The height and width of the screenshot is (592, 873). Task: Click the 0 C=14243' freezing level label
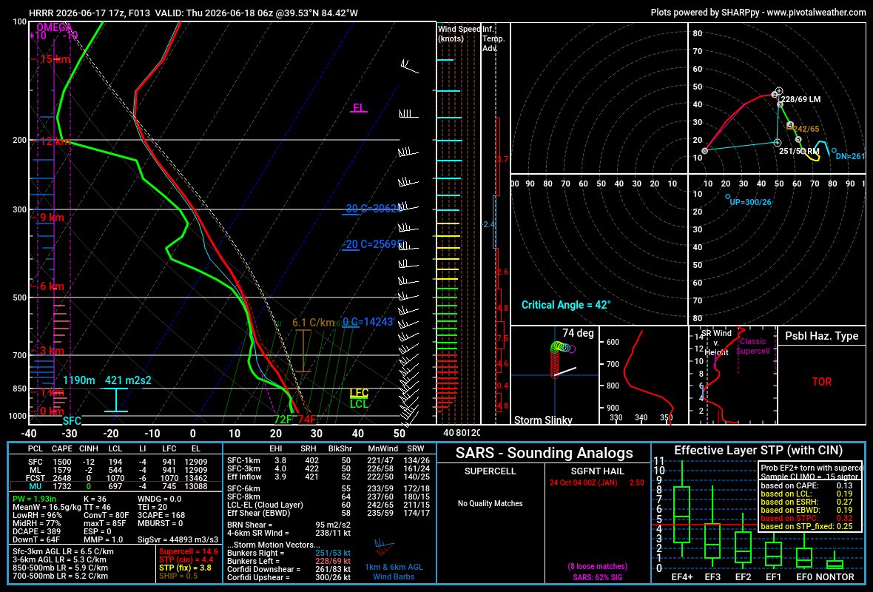[368, 322]
